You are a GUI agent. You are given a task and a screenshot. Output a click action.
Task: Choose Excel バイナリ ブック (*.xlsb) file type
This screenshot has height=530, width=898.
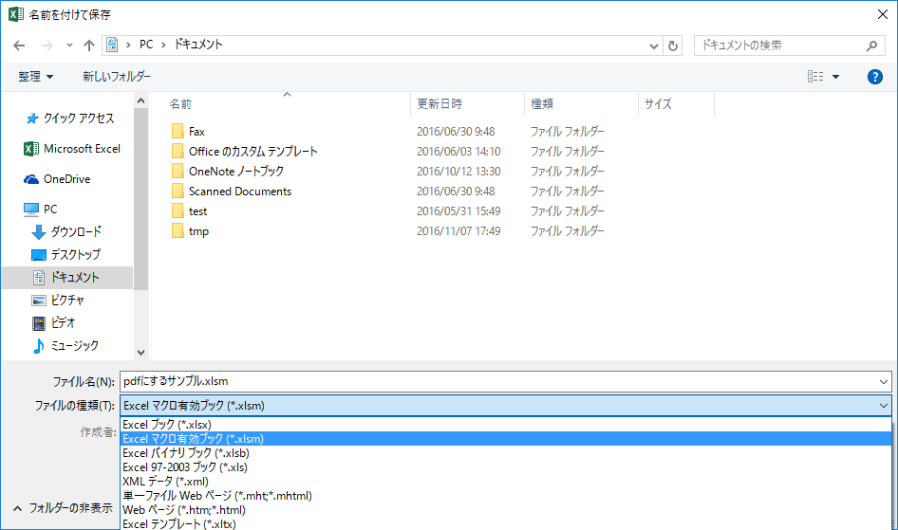tap(506, 453)
